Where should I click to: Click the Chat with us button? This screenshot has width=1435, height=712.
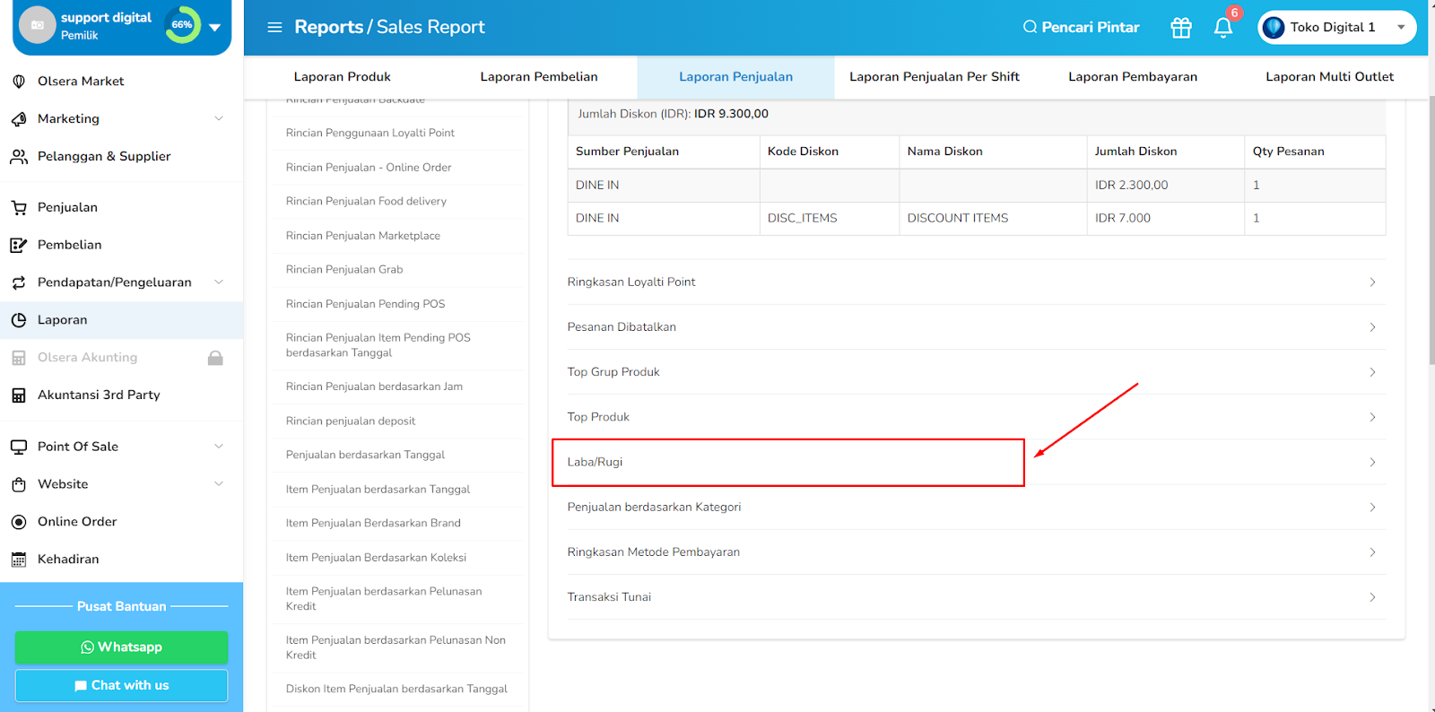tap(121, 686)
